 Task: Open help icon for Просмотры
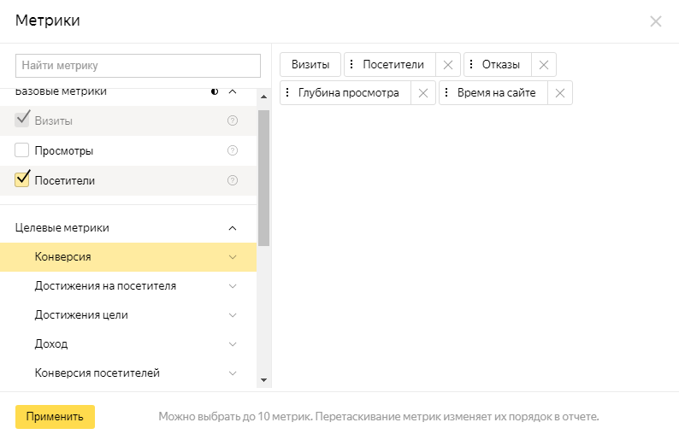click(232, 151)
